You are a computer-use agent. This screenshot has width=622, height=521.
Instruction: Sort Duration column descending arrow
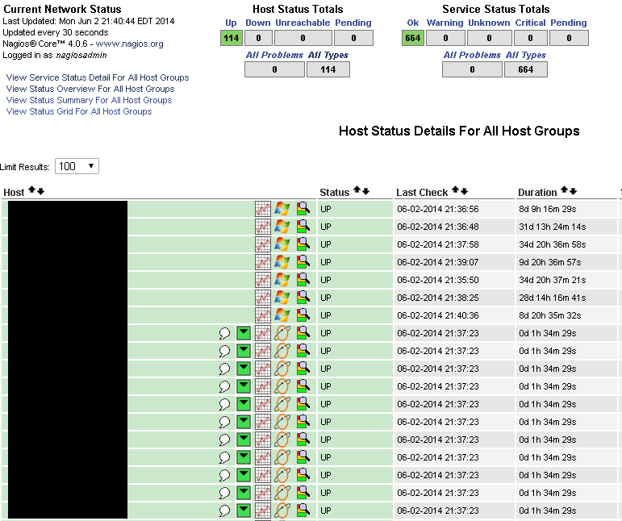coord(574,190)
